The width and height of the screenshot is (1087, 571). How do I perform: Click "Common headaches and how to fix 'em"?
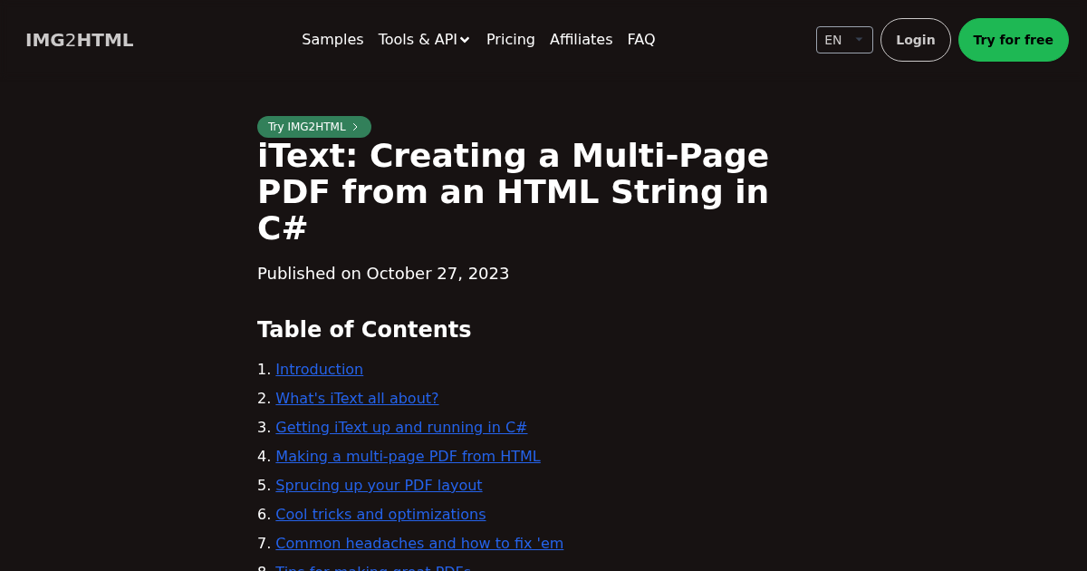[x=419, y=543]
